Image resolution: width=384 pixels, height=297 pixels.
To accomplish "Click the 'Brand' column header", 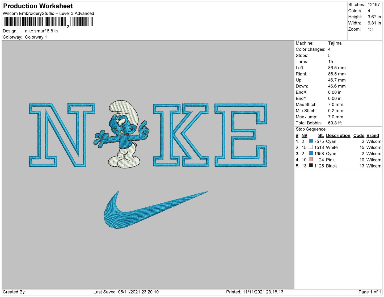I will point(373,135).
